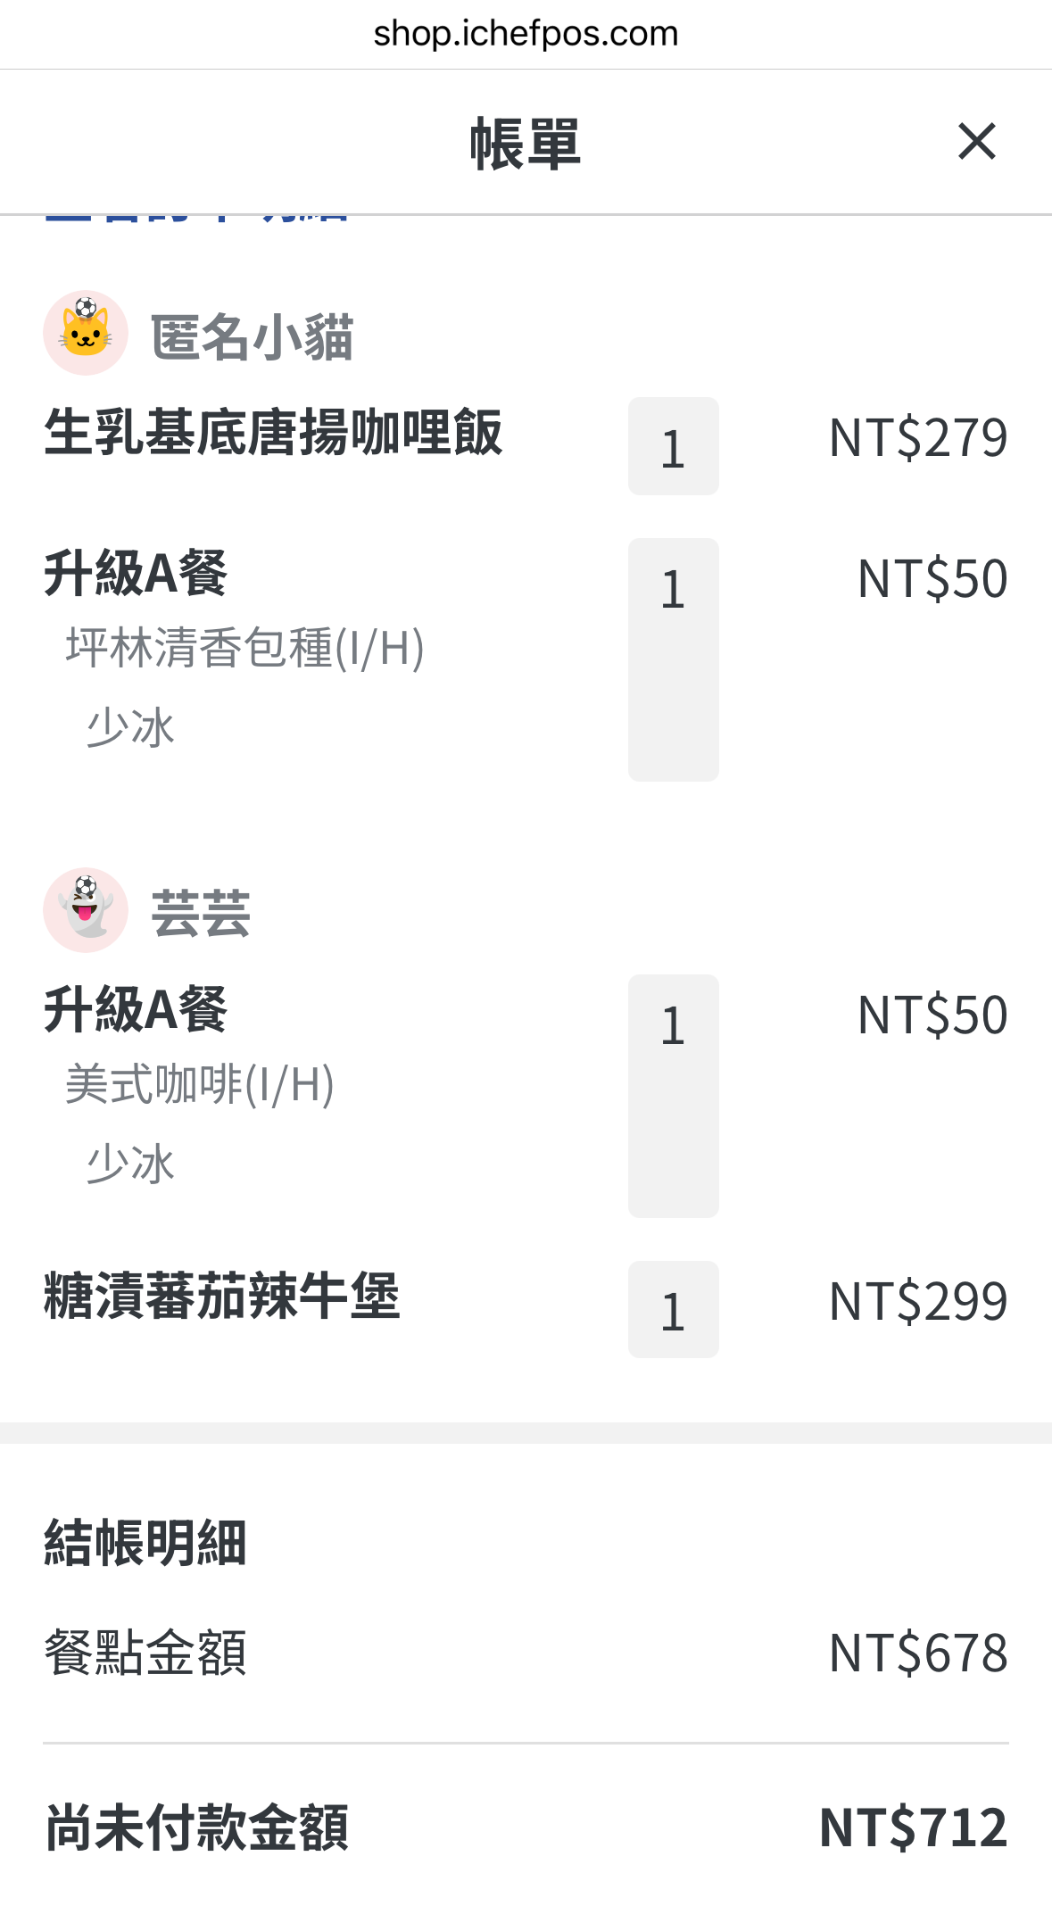Open the 糖漬蕃茄辣牛堡 item

pos(222,1296)
